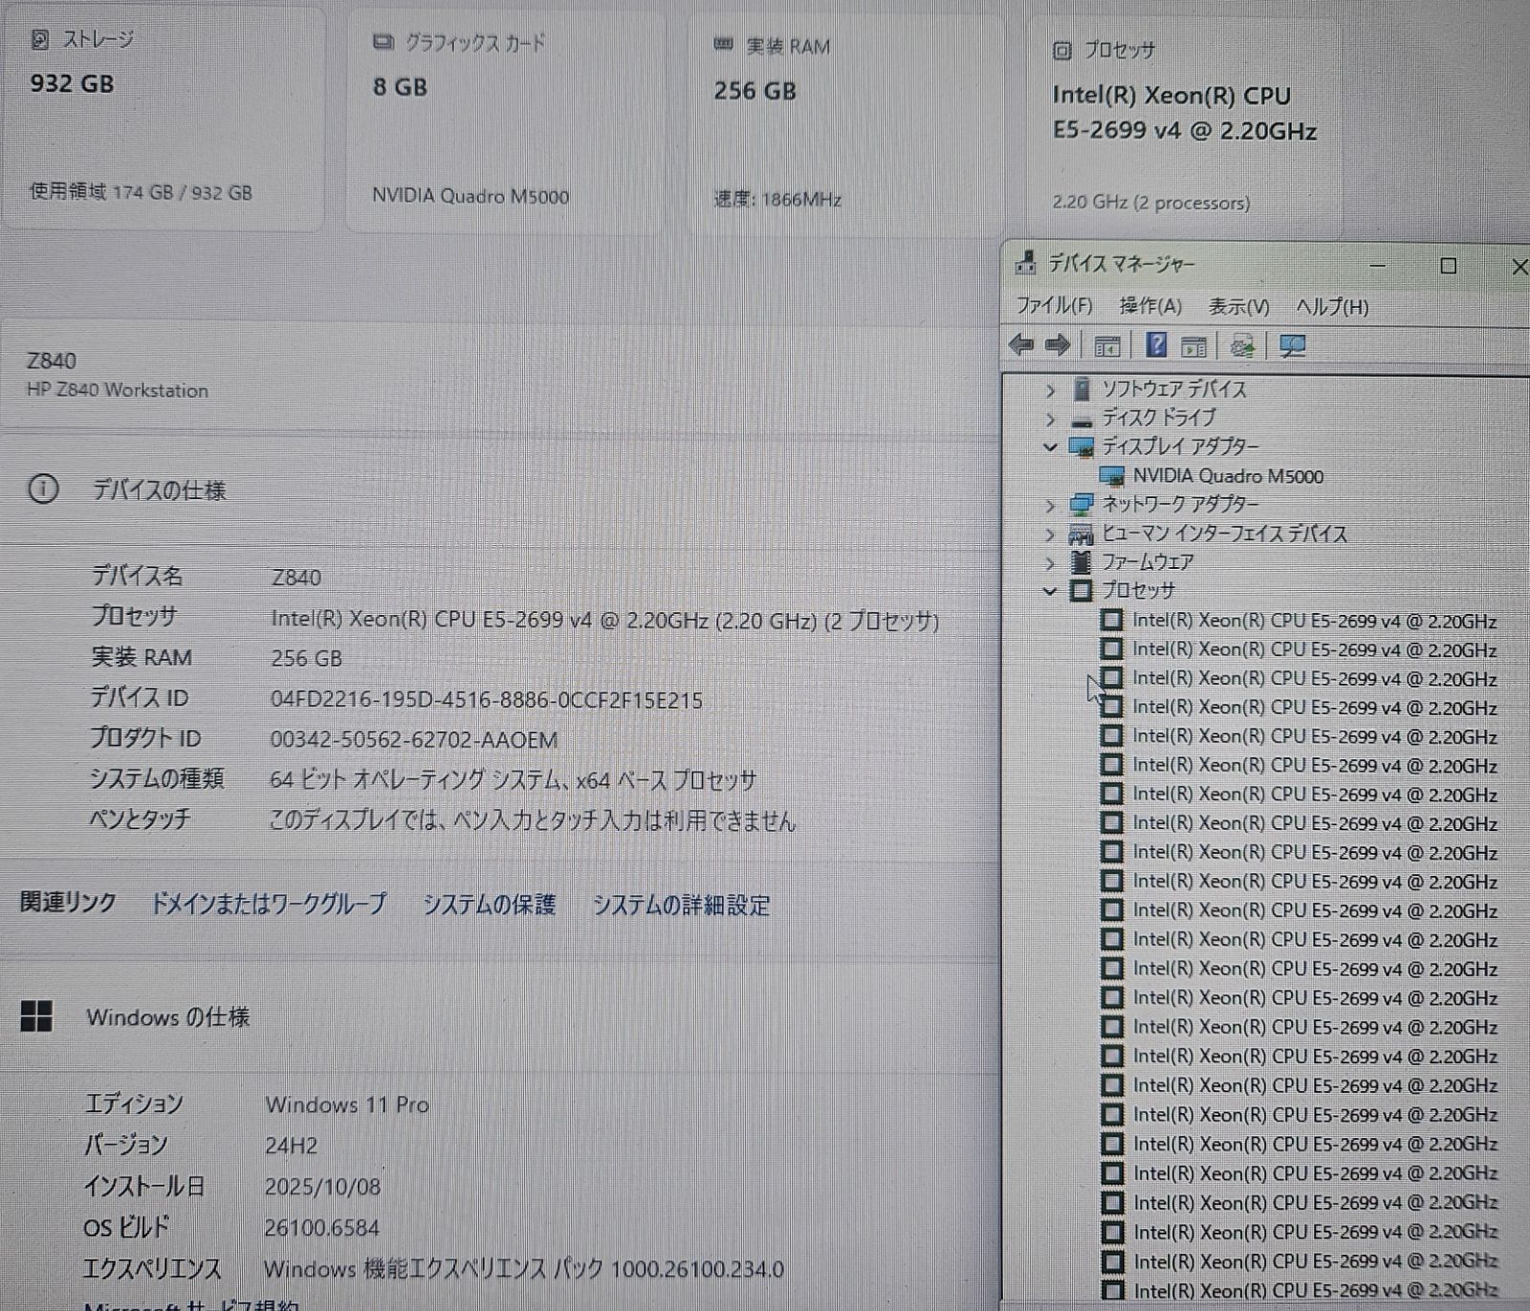Click the Device Manager title bar icon
Image resolution: width=1530 pixels, height=1311 pixels.
1025,263
